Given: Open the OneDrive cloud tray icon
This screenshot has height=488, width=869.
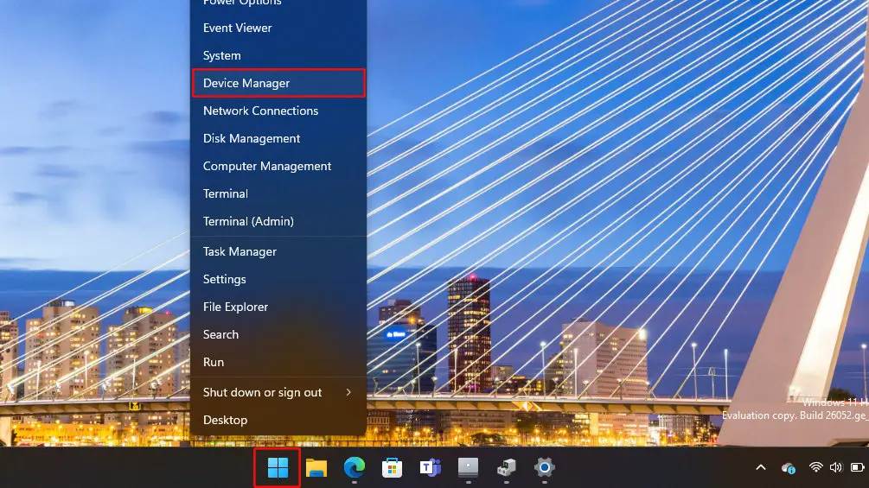Looking at the screenshot, I should pyautogui.click(x=788, y=467).
